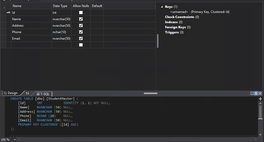Screen dimensions: 264x142
Task: Select the vertical split layout icon
Action: (252, 93)
